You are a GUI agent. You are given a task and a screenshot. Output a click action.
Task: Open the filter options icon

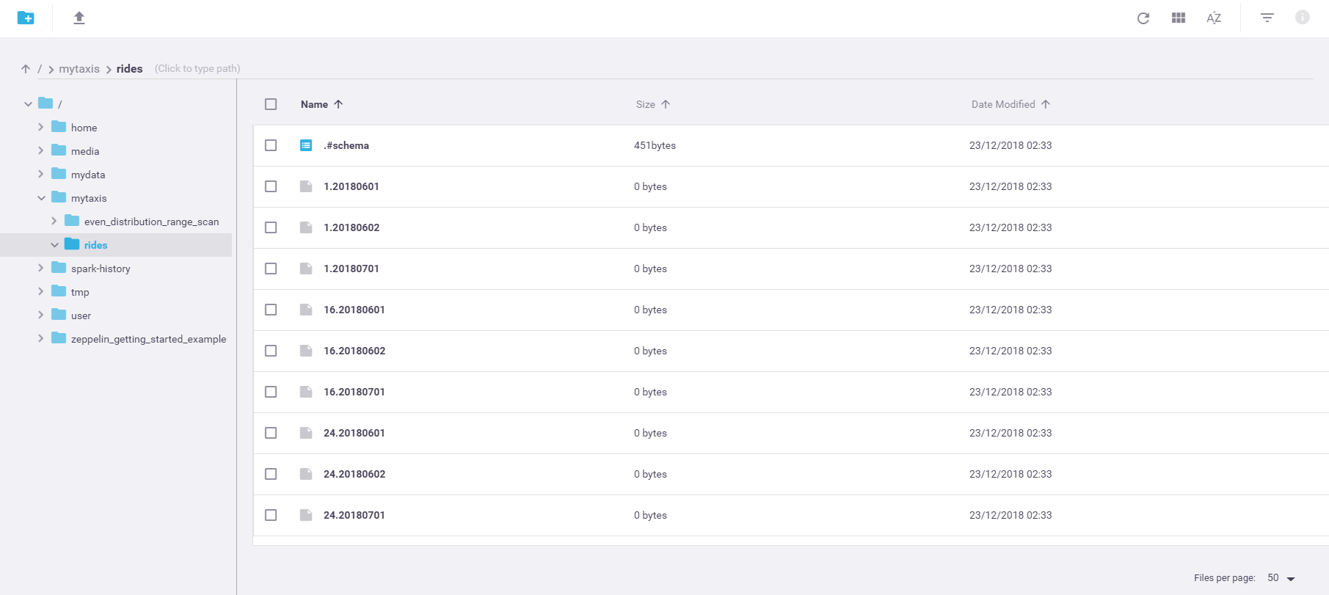[1267, 18]
